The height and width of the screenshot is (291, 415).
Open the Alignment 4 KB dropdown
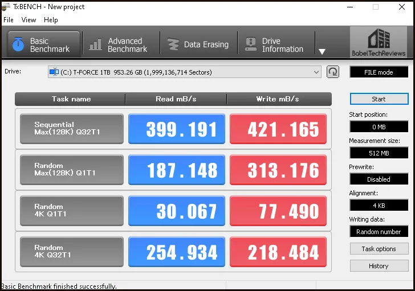point(379,206)
